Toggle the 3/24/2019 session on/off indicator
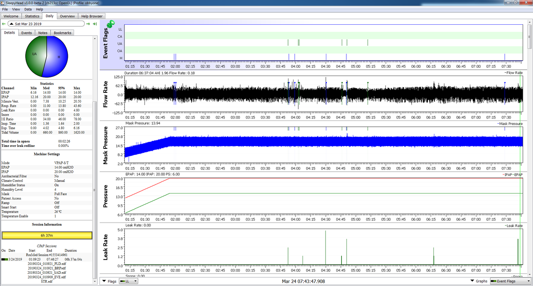This screenshot has height=286, width=533. pos(4,259)
